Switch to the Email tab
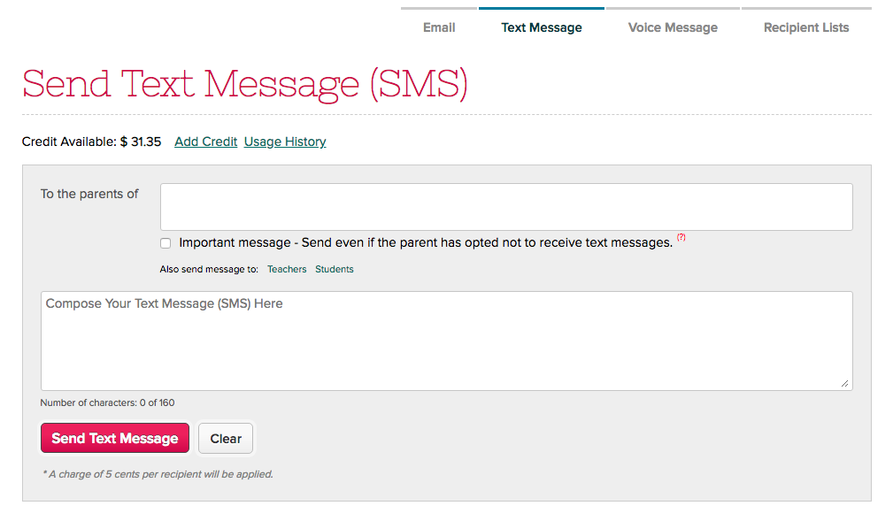Viewport: 893px width, 521px height. tap(438, 27)
